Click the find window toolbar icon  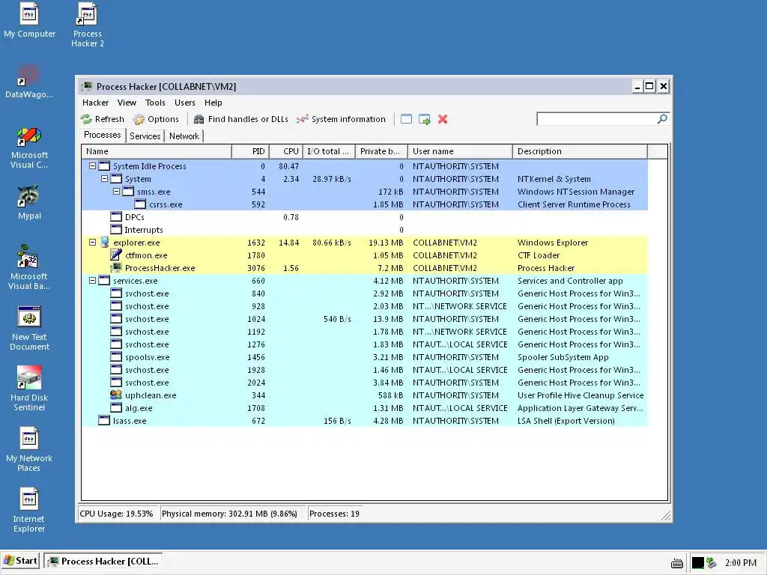point(406,119)
